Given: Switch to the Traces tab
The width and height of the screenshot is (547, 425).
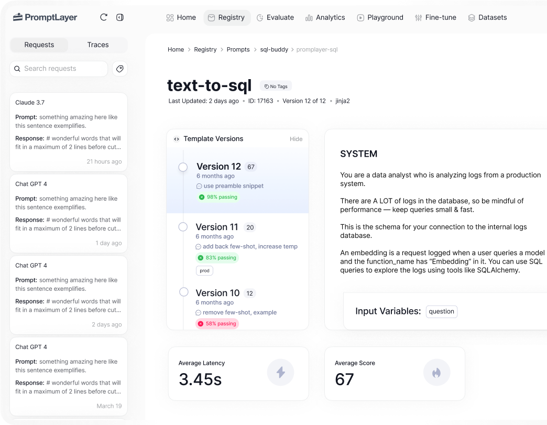Looking at the screenshot, I should tap(97, 45).
